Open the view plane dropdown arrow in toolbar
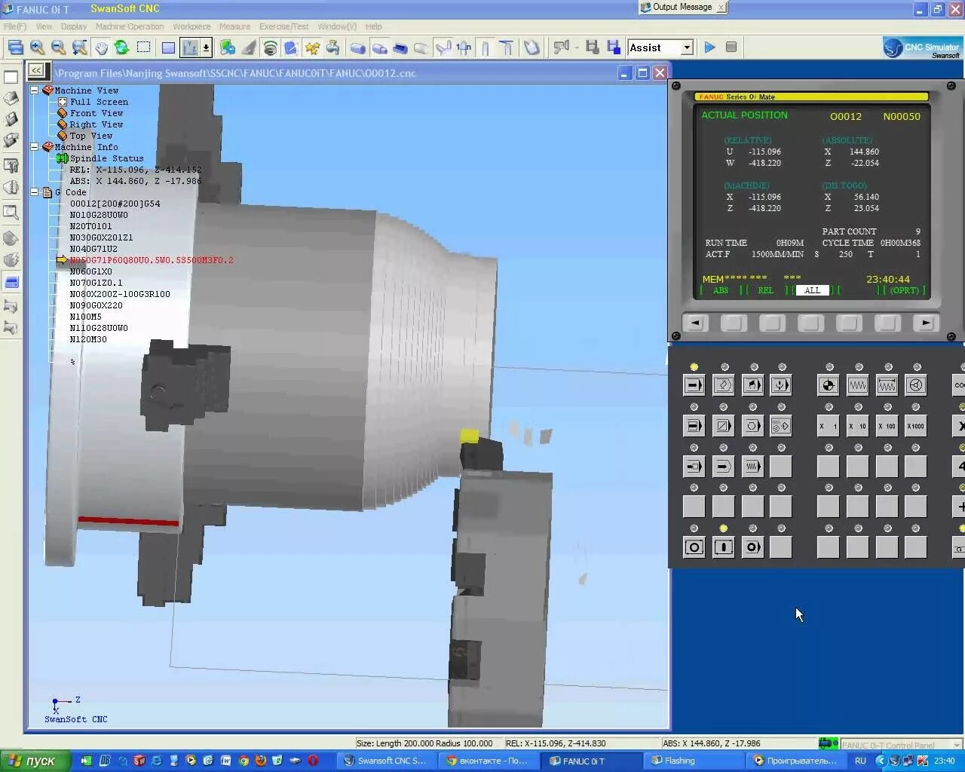This screenshot has height=772, width=965. [x=205, y=47]
